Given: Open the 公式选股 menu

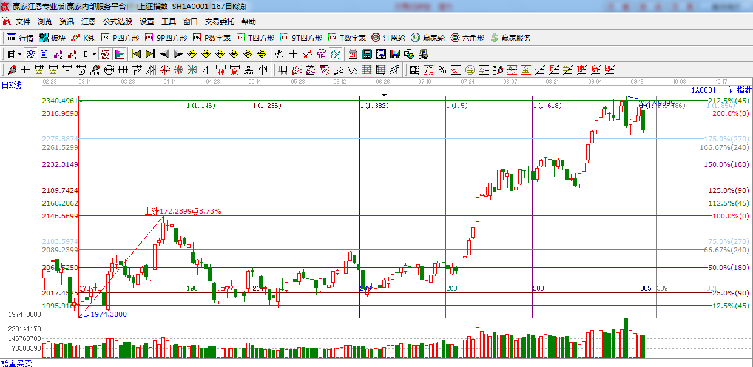Looking at the screenshot, I should tap(117, 21).
